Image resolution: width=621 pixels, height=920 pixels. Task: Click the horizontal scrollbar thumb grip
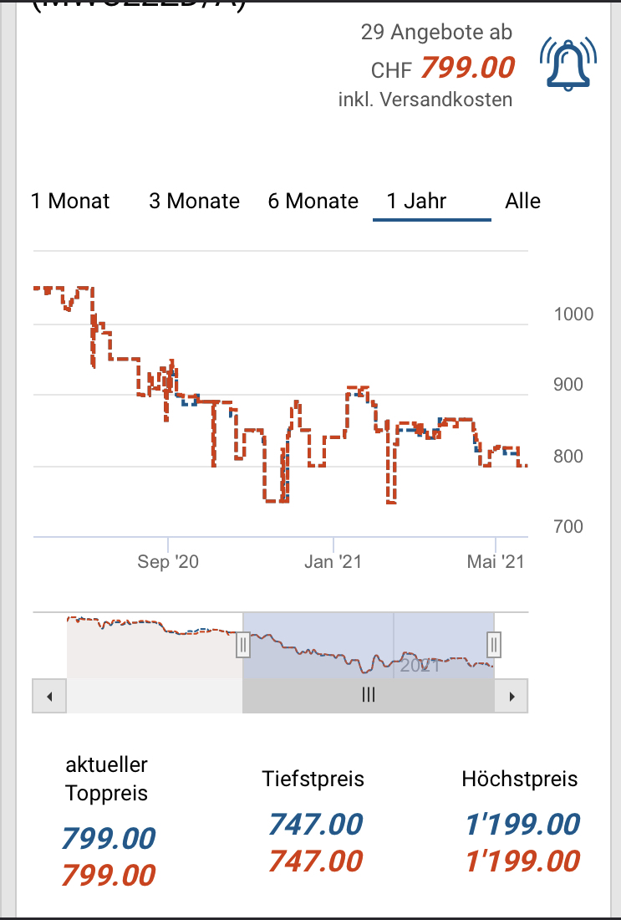368,695
